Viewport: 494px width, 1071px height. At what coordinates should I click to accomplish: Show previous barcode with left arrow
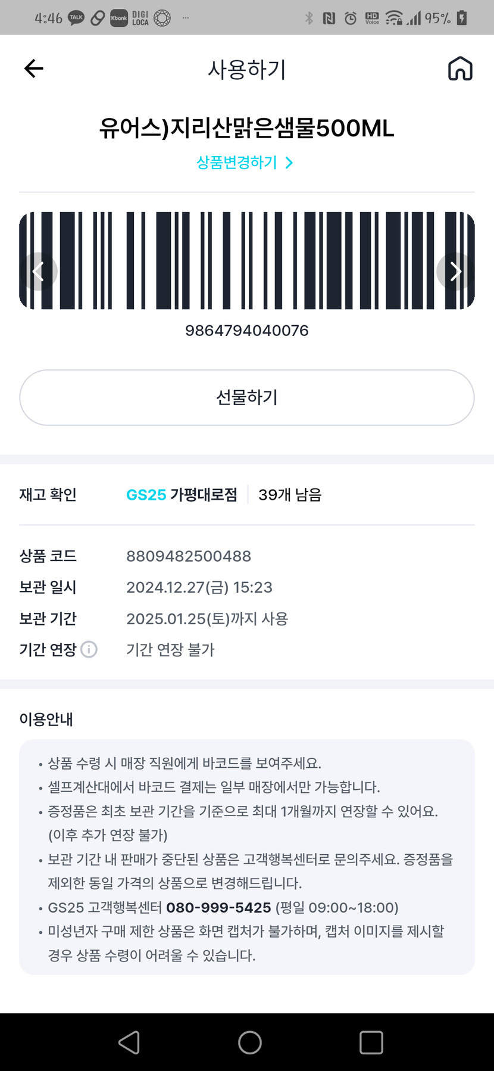[39, 272]
